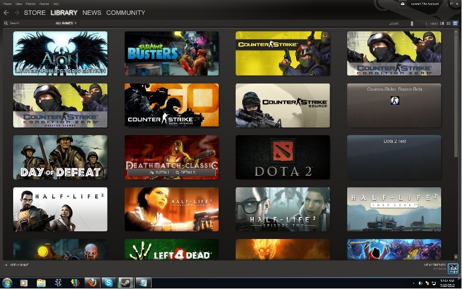Open the Windows Start button
The height and width of the screenshot is (289, 462).
pos(7,283)
